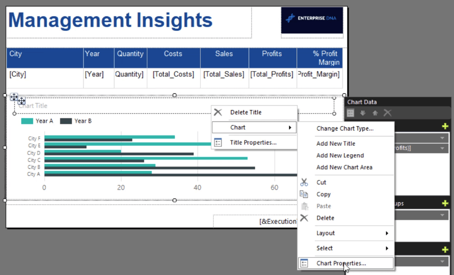The height and width of the screenshot is (275, 454).
Task: Click the Chart Title text placeholder
Action: click(x=33, y=106)
